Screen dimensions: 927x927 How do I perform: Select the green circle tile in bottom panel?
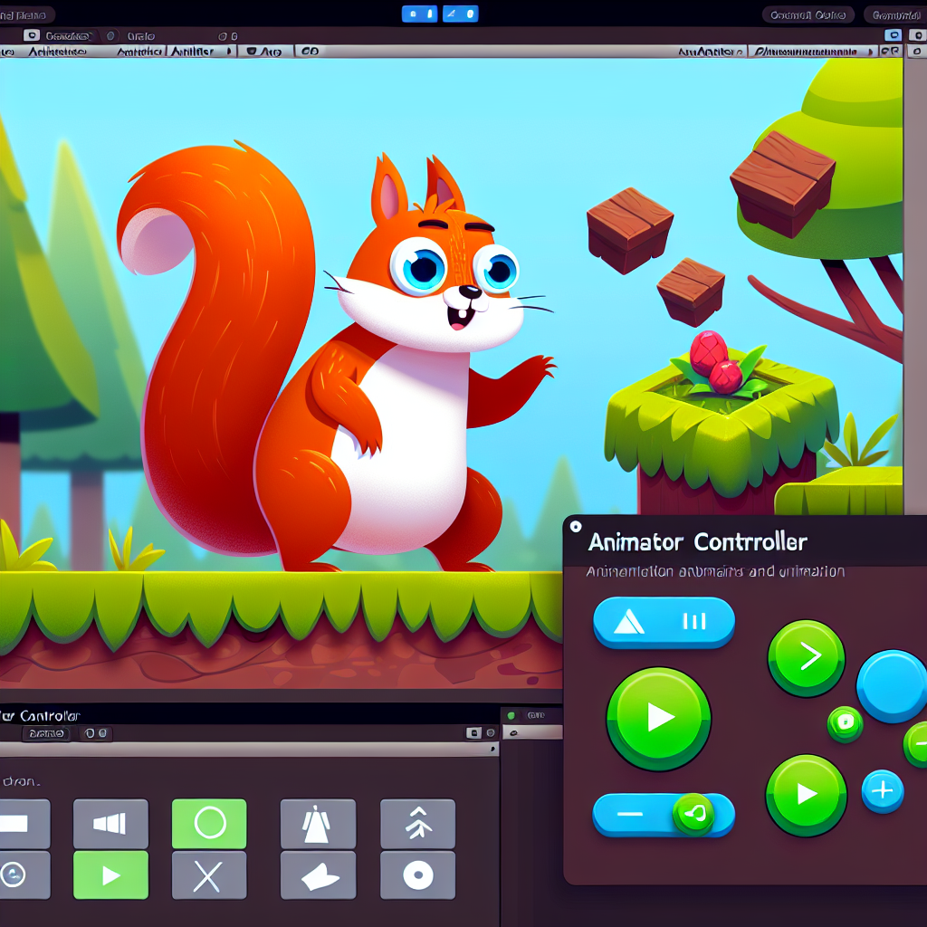click(x=209, y=824)
